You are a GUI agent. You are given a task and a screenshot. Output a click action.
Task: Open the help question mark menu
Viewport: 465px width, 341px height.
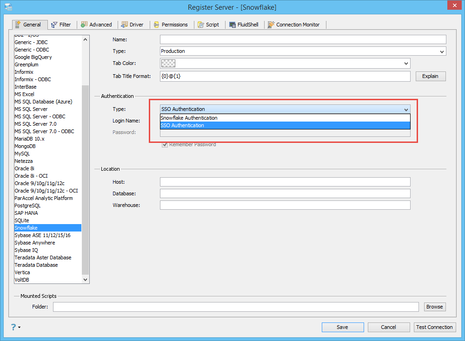pyautogui.click(x=15, y=327)
